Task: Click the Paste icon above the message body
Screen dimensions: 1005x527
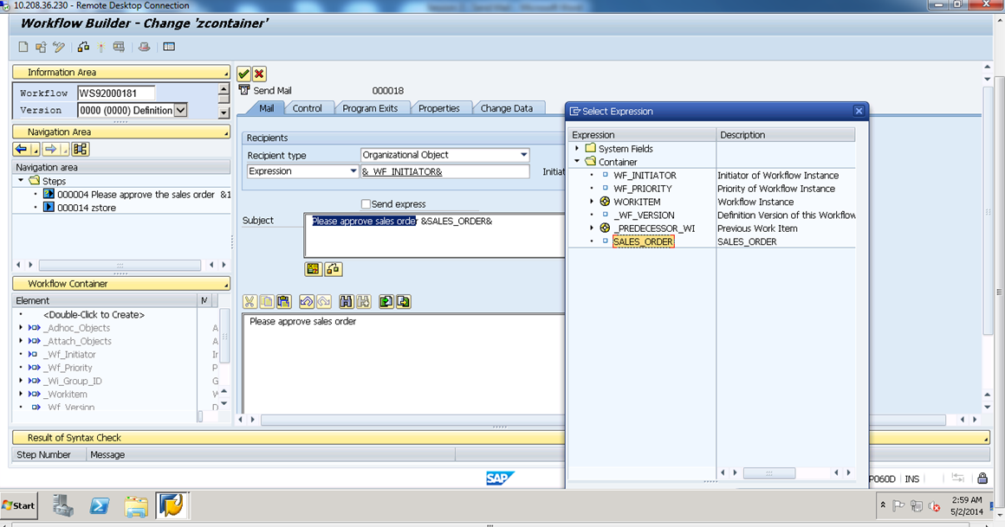Action: click(x=284, y=301)
